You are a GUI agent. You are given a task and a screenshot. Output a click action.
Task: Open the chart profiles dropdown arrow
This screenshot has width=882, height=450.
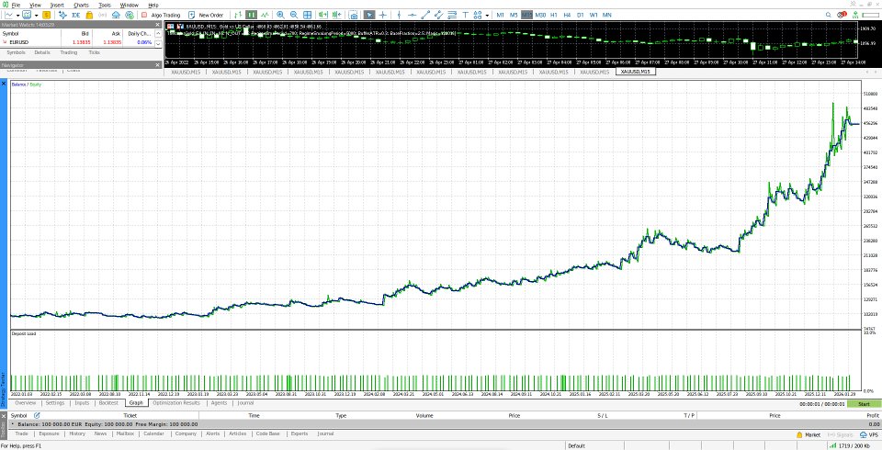point(37,16)
